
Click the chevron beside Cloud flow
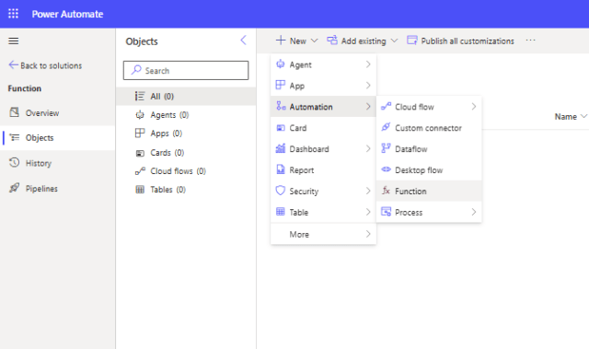[x=474, y=107]
